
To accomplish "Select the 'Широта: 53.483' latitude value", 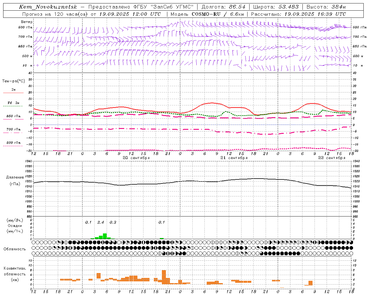I will pos(276,7).
